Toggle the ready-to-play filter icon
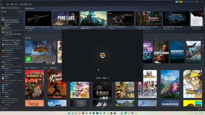The width and height of the screenshot is (205, 115). 22,11
